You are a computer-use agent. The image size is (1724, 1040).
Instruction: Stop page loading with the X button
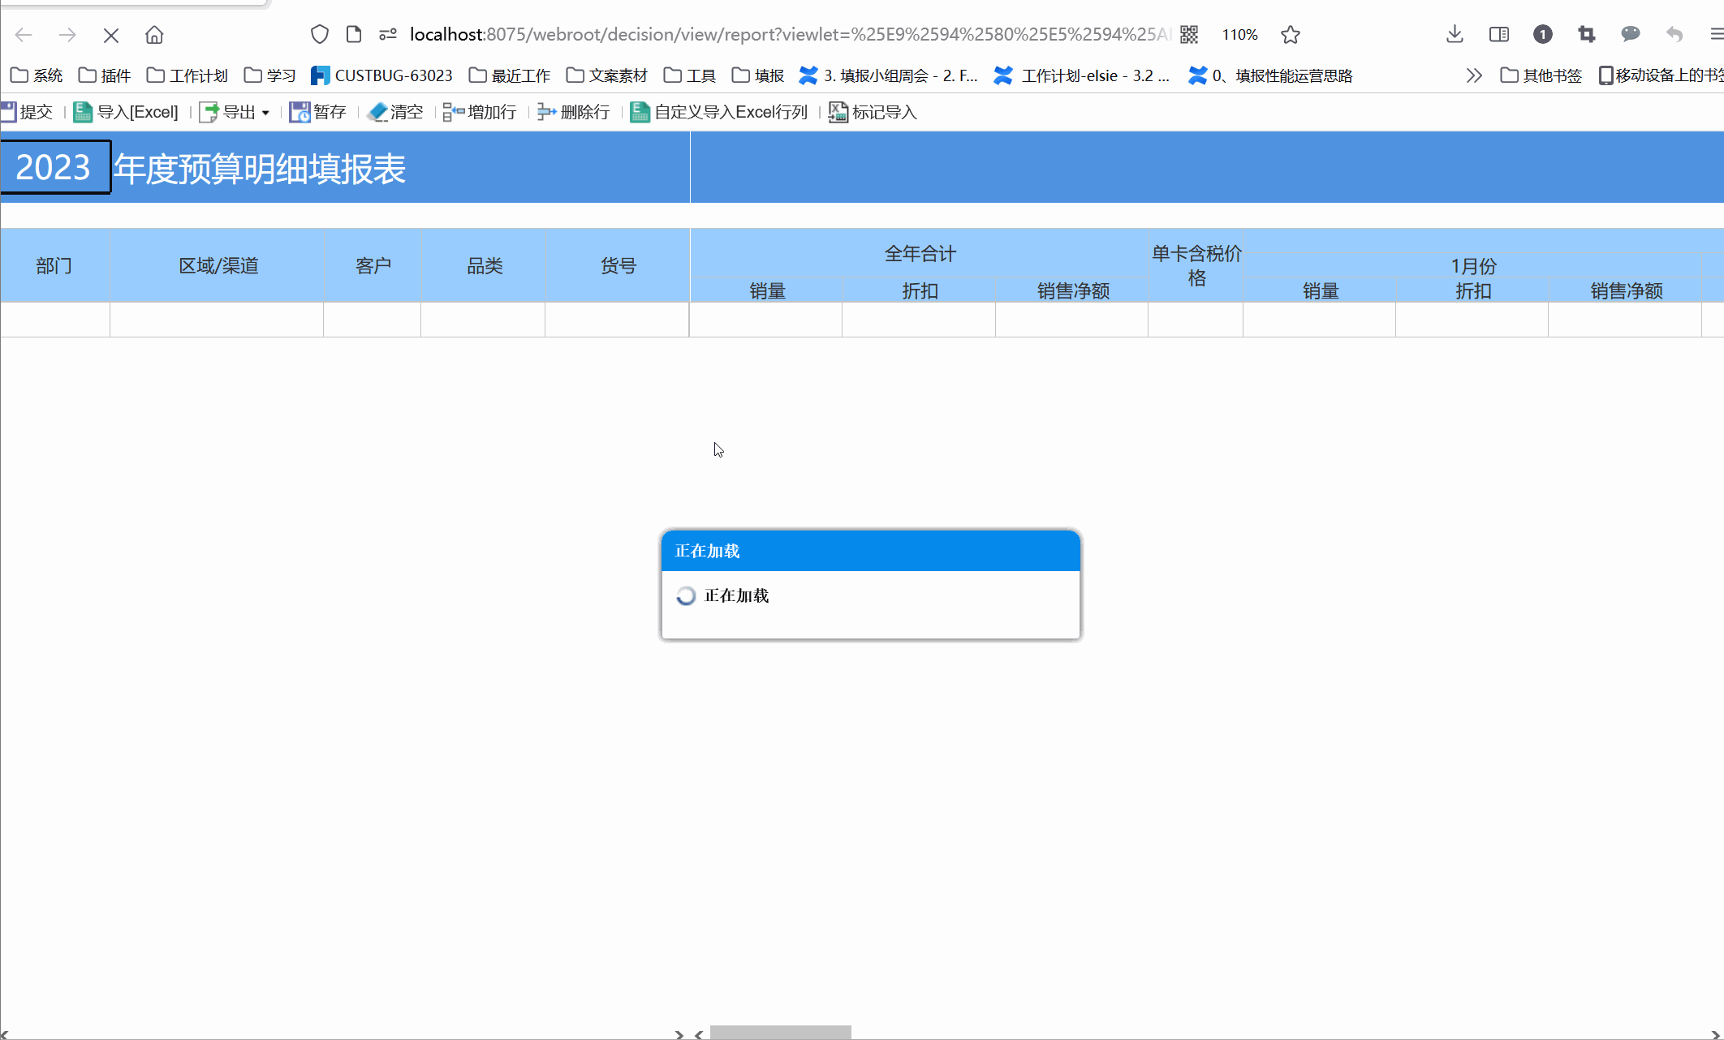click(111, 35)
